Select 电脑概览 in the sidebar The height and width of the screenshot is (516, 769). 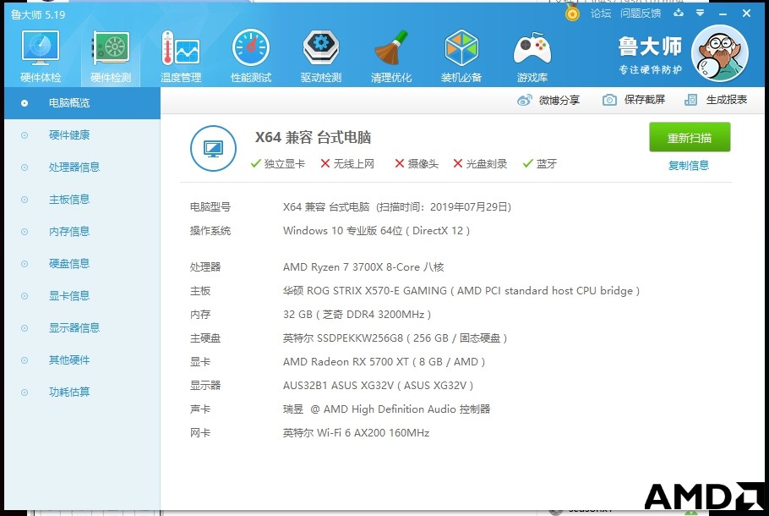(x=83, y=103)
